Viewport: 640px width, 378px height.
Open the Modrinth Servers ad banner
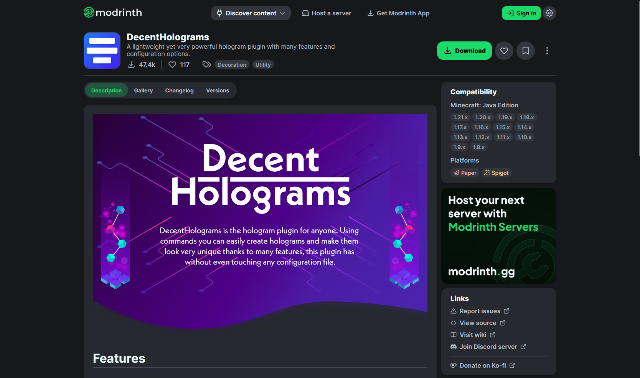499,236
